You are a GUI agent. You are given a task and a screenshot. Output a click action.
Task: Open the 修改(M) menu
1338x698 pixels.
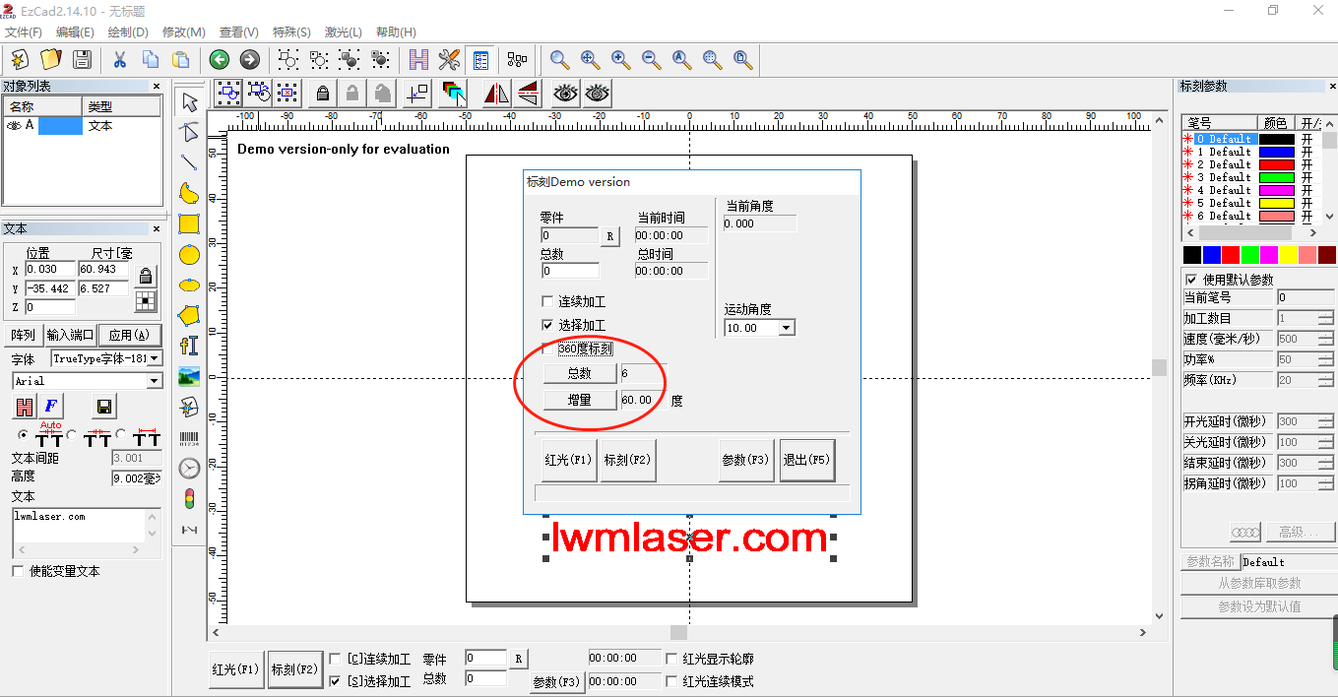184,32
